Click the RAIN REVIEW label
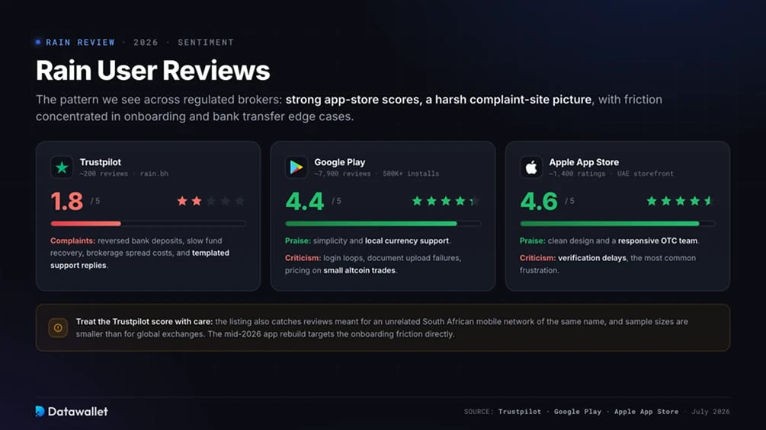766x430 pixels. click(80, 43)
